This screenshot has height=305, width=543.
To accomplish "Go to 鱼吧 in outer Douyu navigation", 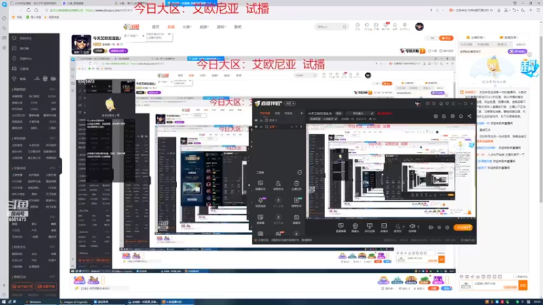I will 238,27.
